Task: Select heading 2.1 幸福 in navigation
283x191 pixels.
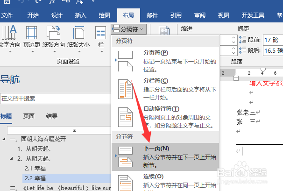Action: 35,169
